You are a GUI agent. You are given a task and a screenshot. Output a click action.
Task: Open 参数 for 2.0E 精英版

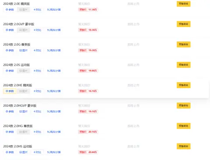tap(10, 10)
